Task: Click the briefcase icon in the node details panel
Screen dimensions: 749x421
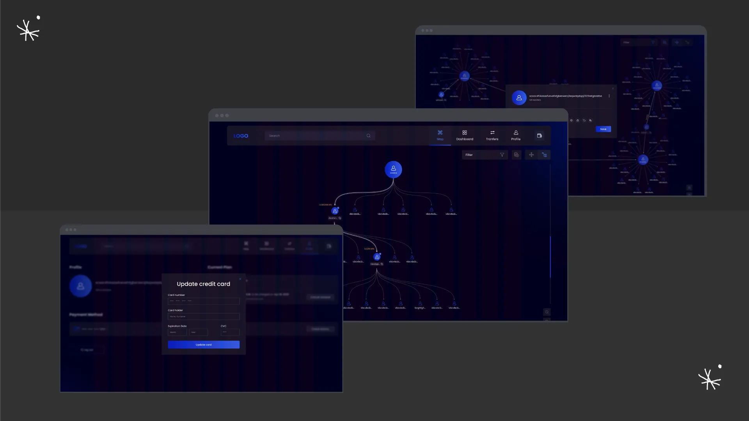Action: (x=578, y=120)
